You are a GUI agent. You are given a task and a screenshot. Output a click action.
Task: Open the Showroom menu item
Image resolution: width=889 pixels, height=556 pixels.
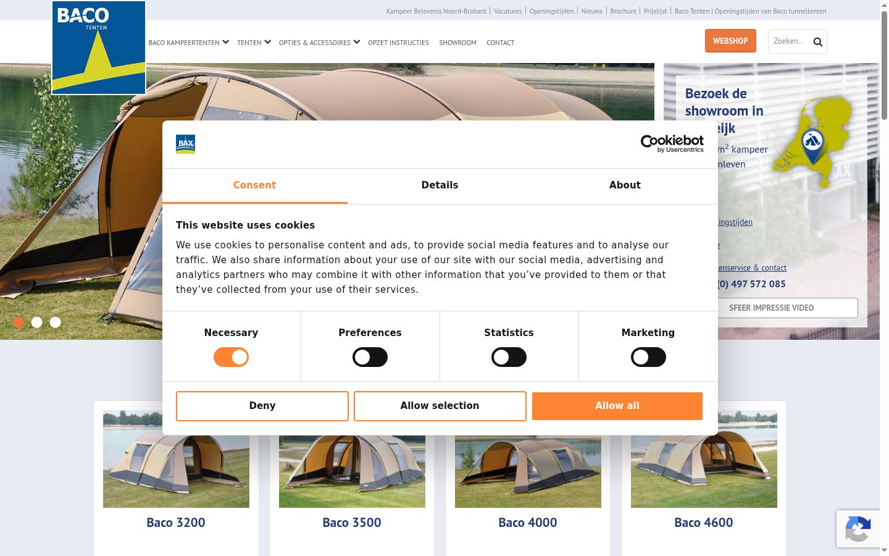click(457, 43)
